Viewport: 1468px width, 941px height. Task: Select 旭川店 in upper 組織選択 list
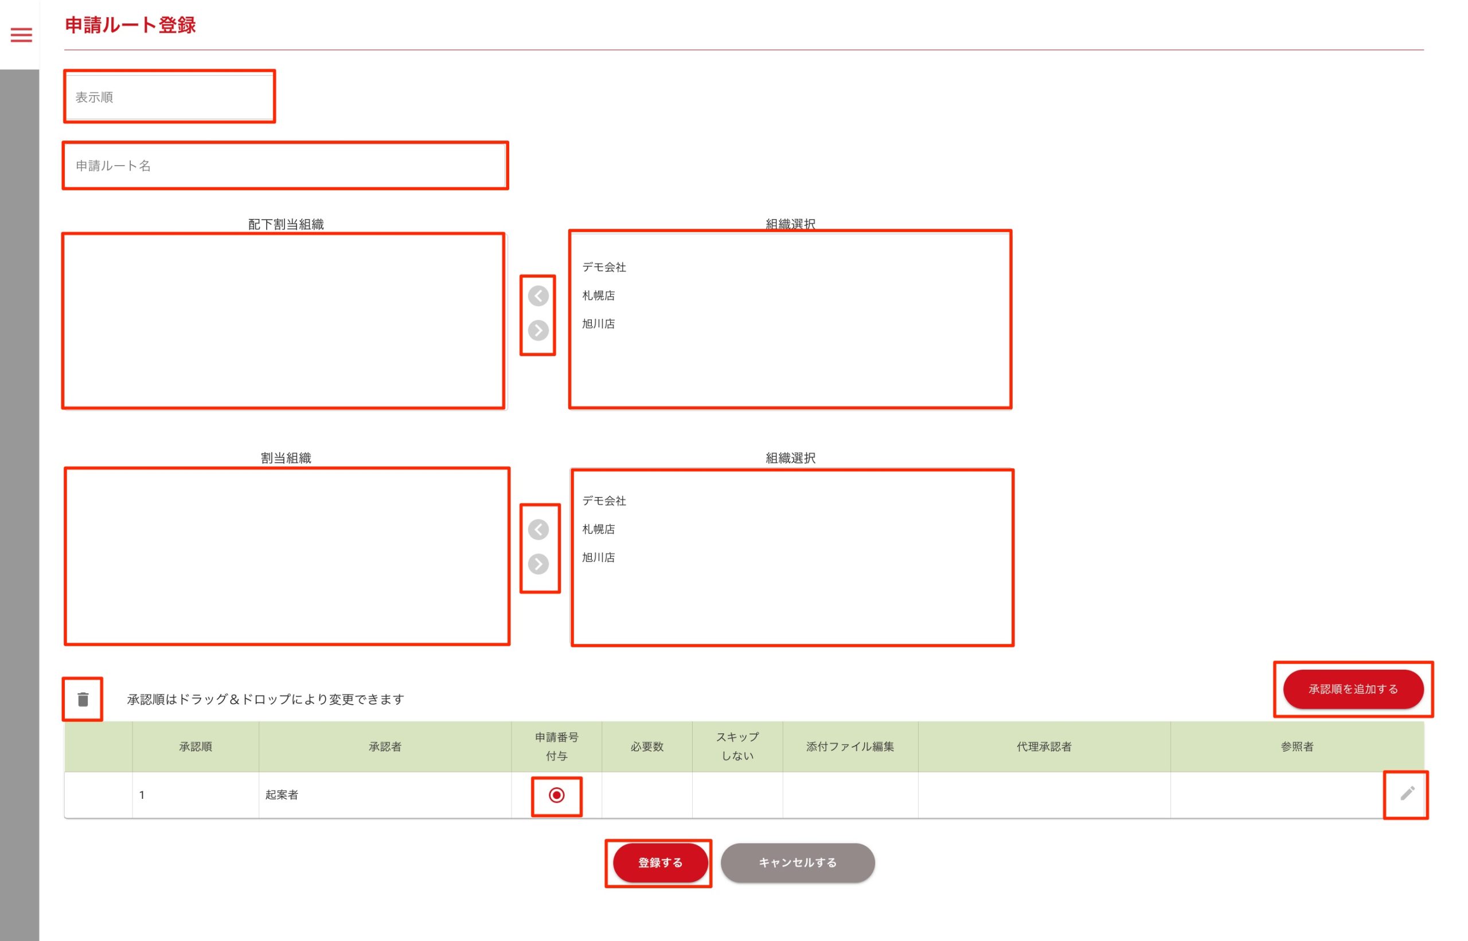pos(598,324)
